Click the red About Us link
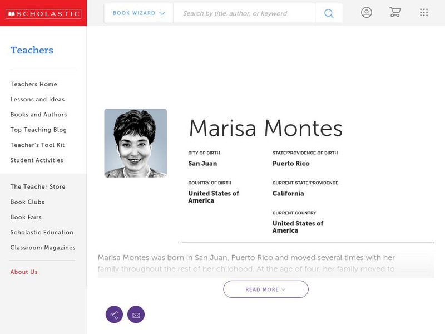Image resolution: width=445 pixels, height=334 pixels. click(x=24, y=272)
